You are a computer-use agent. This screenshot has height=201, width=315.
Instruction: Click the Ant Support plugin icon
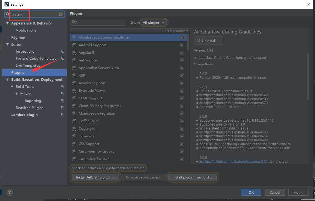pyautogui.click(x=74, y=60)
